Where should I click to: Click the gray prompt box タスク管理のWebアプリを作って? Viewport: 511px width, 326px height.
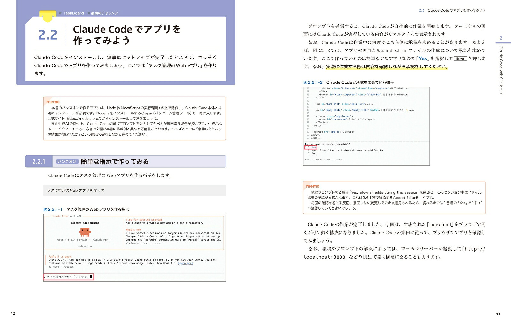coord(135,190)
